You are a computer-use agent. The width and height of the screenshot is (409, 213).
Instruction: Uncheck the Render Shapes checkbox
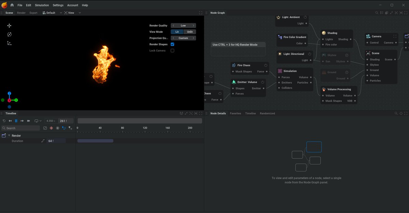tap(172, 44)
